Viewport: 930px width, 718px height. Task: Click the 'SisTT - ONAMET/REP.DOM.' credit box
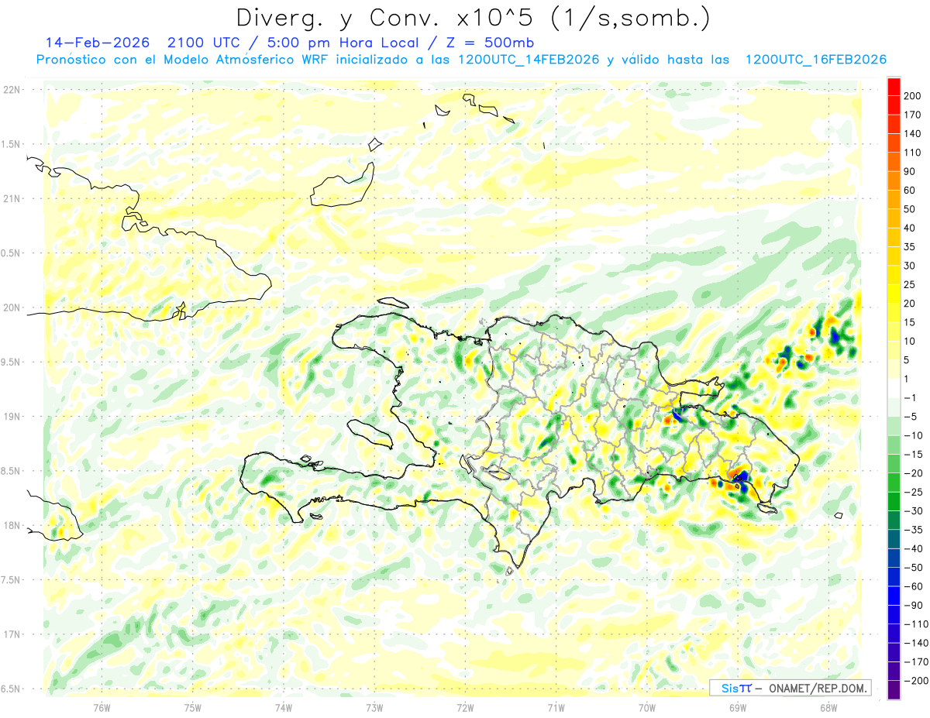coord(790,688)
